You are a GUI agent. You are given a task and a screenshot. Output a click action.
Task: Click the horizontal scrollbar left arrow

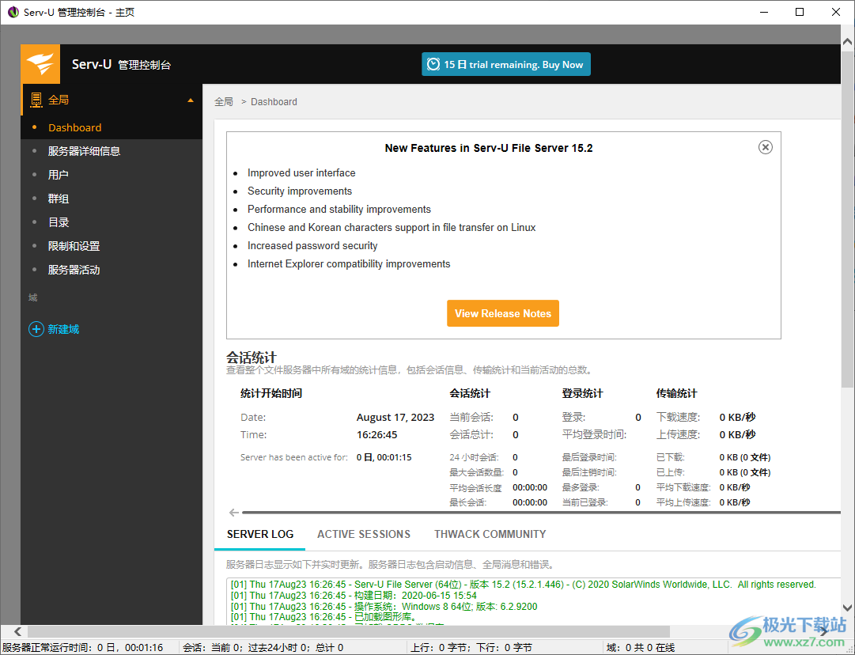[18, 631]
